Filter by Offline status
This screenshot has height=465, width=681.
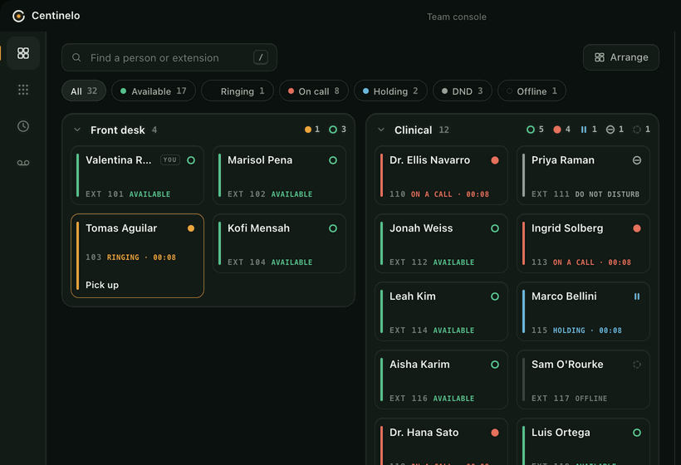[532, 91]
